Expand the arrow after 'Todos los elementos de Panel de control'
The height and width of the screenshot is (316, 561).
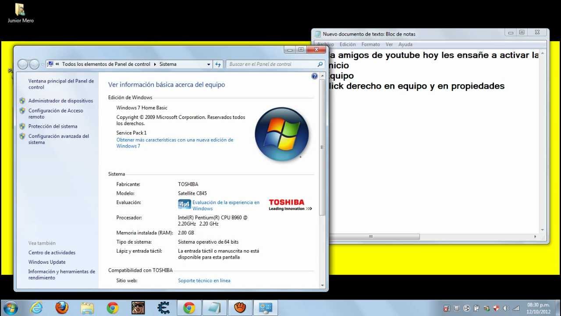point(155,64)
